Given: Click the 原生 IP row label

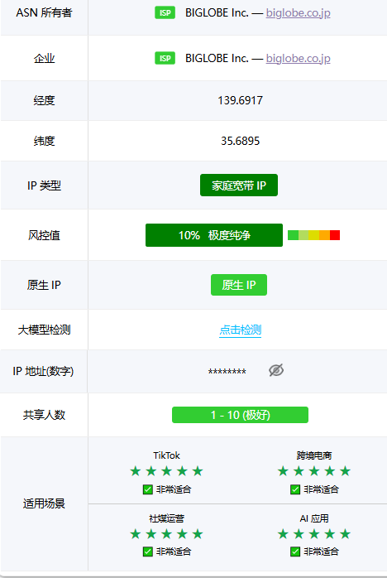Looking at the screenshot, I should tap(44, 285).
